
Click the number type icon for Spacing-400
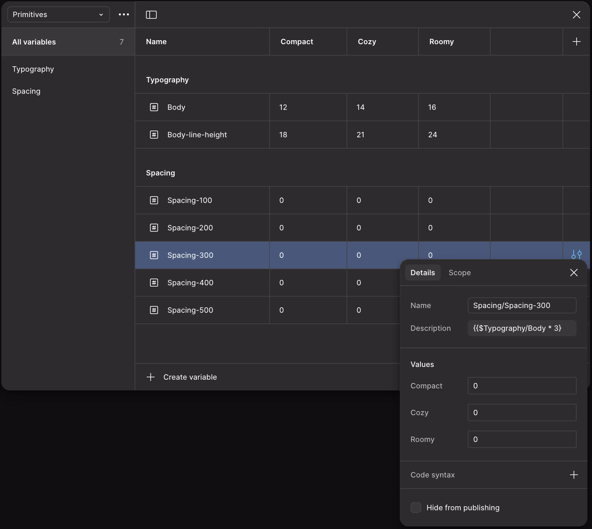tap(154, 283)
